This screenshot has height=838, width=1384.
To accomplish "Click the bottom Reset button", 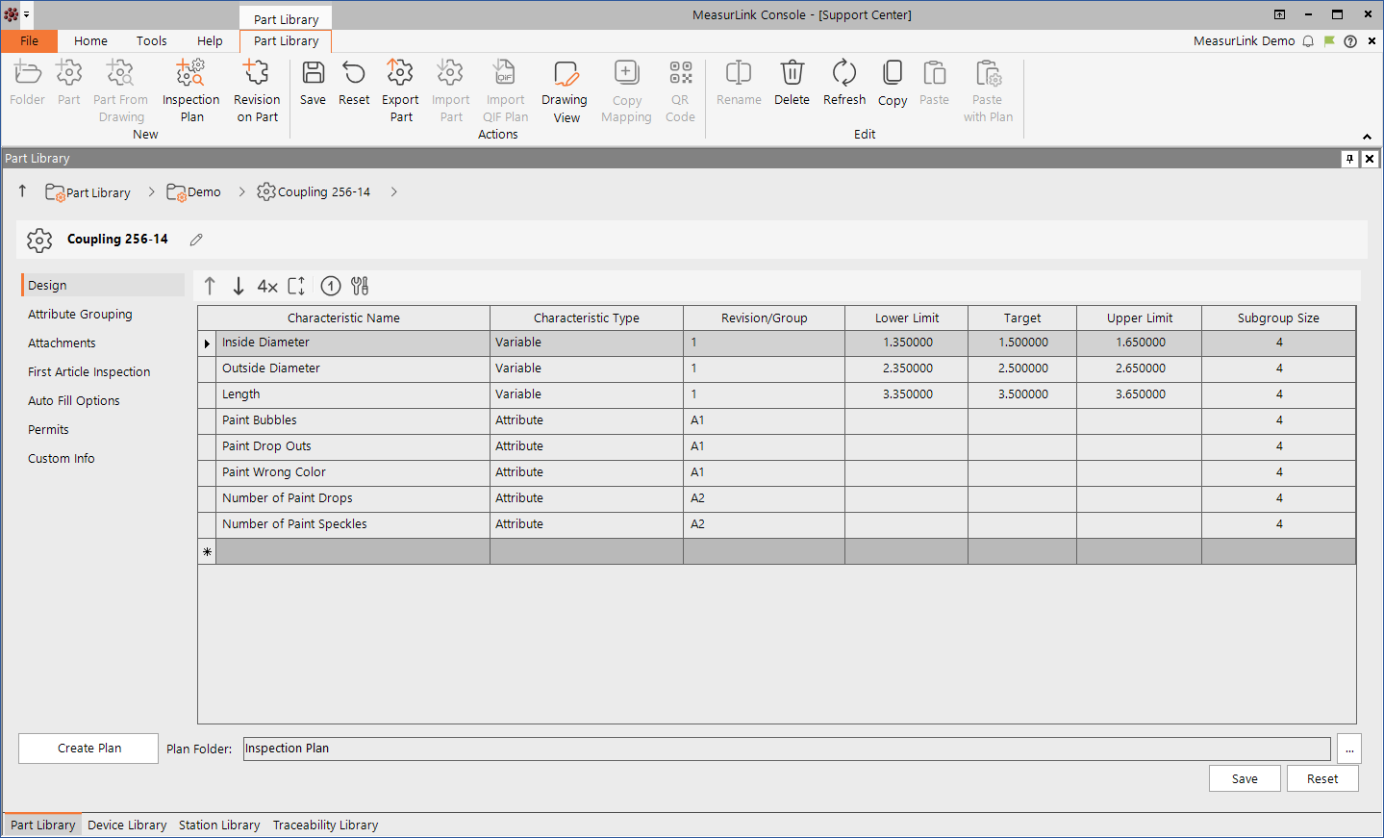I will point(1322,778).
